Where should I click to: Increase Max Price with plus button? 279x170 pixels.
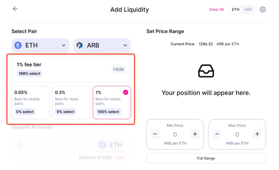257,134
